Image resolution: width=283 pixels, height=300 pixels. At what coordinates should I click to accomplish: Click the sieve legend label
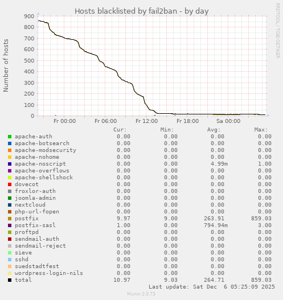23,253
